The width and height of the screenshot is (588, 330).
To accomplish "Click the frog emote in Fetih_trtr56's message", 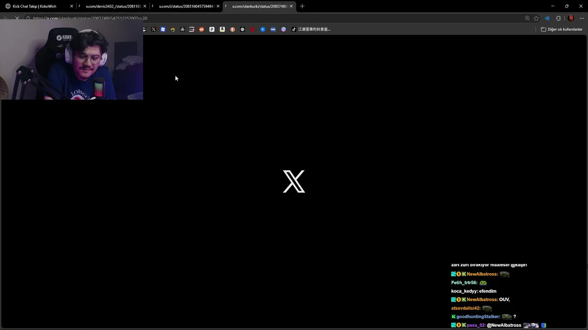I will 483,283.
